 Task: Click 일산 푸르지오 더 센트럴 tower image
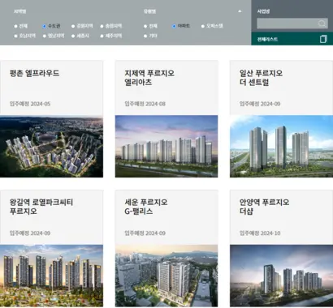coord(281,147)
